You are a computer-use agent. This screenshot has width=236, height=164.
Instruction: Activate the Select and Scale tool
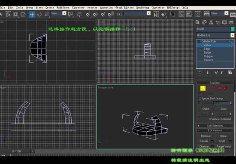click(x=47, y=14)
